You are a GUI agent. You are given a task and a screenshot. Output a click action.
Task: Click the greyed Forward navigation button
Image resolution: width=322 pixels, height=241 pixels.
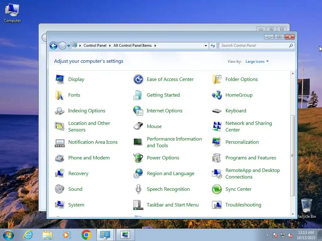pos(62,46)
